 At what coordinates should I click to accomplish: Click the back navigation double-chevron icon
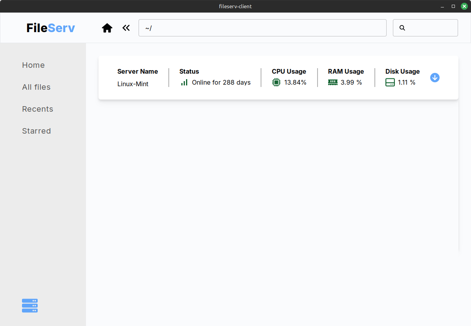click(126, 27)
